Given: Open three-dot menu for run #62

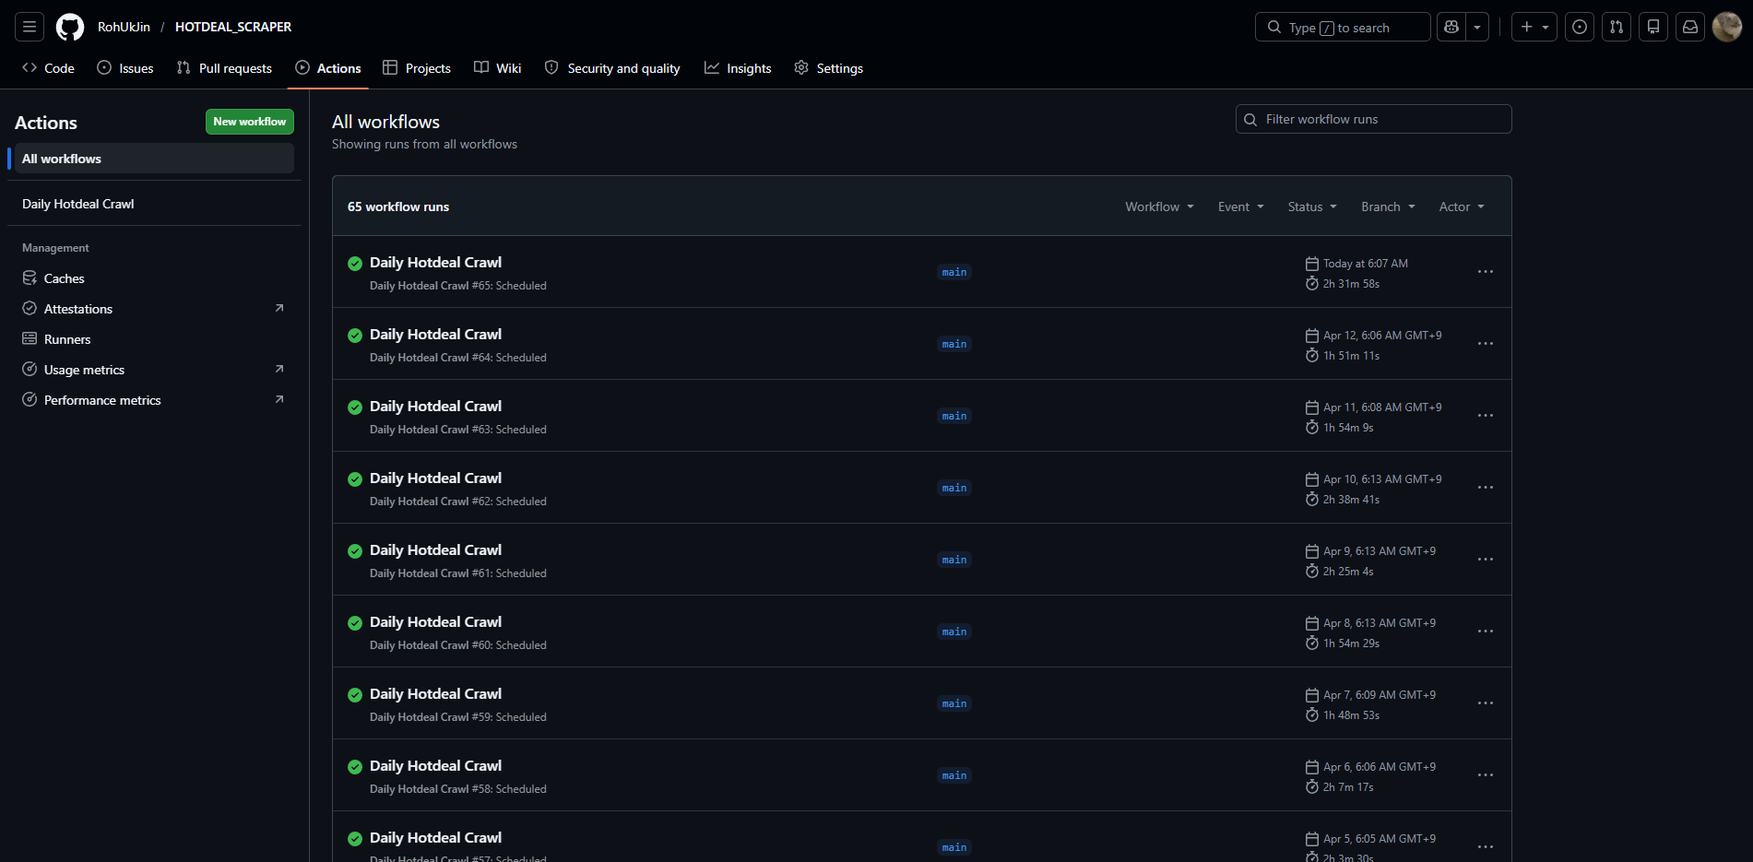Looking at the screenshot, I should click(x=1486, y=488).
